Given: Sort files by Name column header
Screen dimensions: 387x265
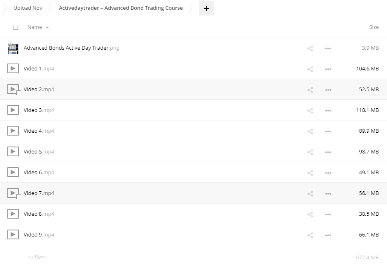Looking at the screenshot, I should 35,27.
